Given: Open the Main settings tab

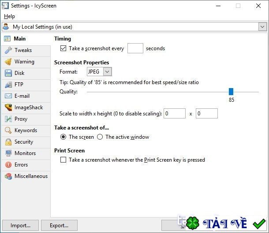Looking at the screenshot, I should (x=26, y=39).
